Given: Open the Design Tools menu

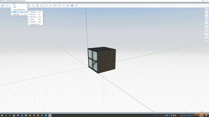Looking at the screenshot, I should (x=19, y=3).
